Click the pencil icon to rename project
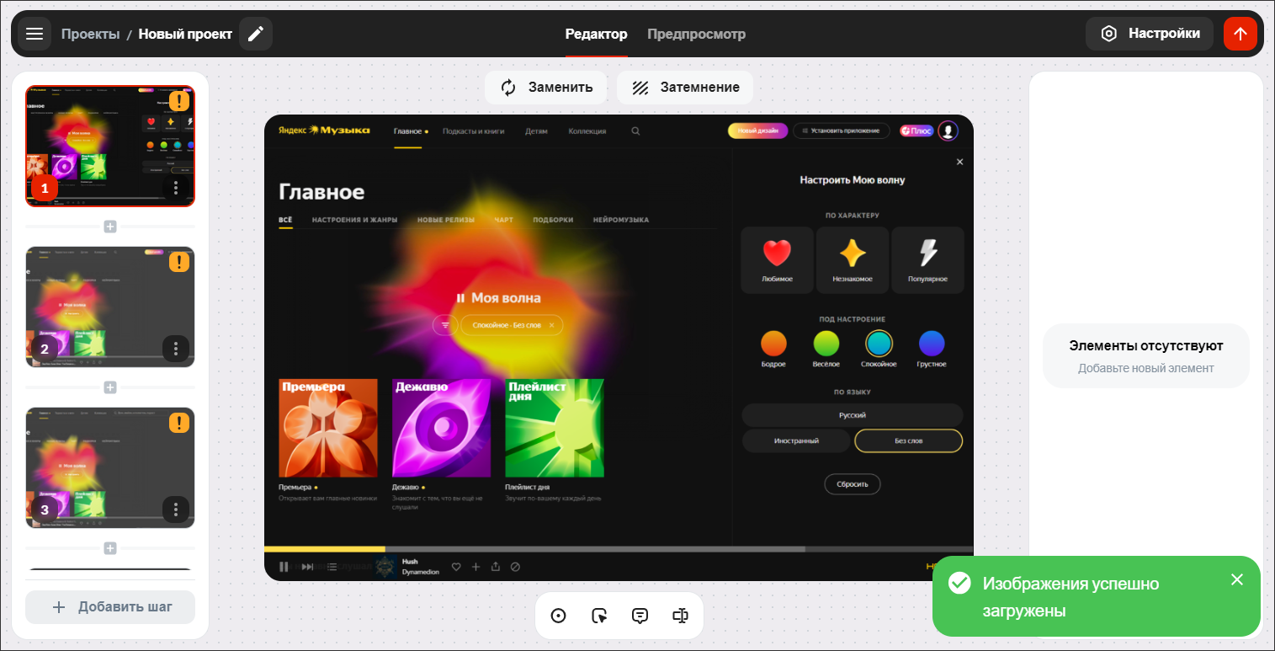Screen dimensions: 1275x651 (x=256, y=34)
